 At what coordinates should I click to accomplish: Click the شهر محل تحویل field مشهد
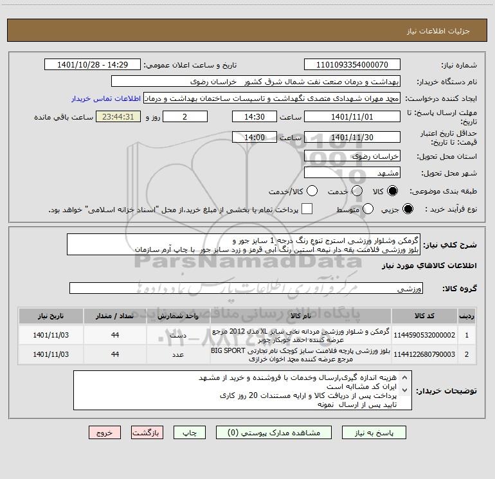pyautogui.click(x=352, y=172)
